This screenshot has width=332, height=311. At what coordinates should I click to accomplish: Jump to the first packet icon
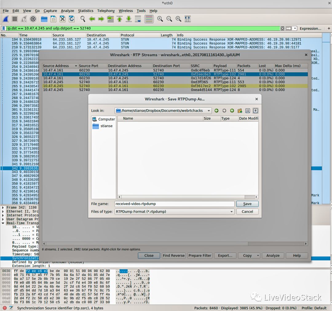(x=119, y=19)
